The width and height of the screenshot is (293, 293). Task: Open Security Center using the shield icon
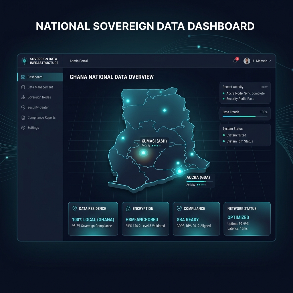pos(24,107)
